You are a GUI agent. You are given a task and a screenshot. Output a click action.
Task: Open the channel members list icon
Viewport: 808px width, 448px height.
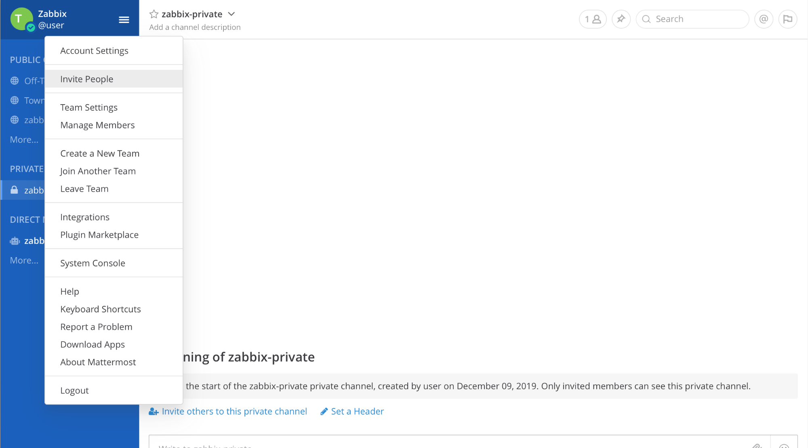(593, 19)
